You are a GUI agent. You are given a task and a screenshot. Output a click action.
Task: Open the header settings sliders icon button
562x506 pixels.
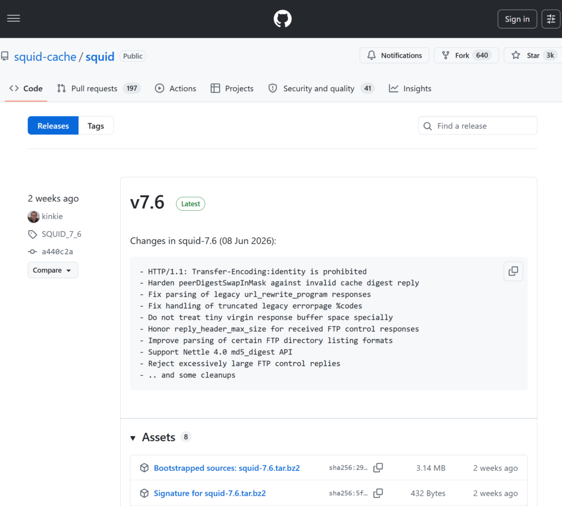pos(551,19)
